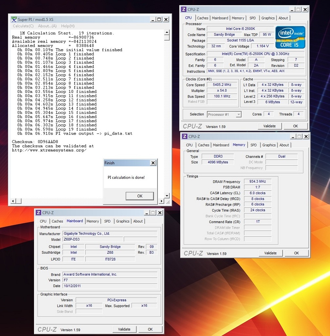Open About tab in the Mainboard CPU-Z window

pyautogui.click(x=138, y=221)
